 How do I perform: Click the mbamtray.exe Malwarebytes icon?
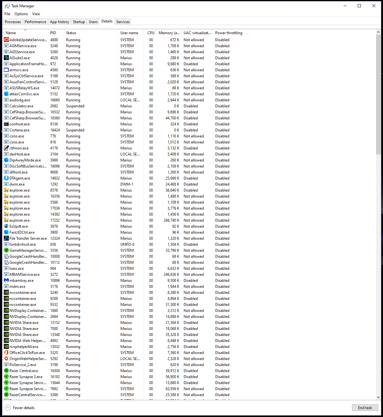tap(6, 281)
